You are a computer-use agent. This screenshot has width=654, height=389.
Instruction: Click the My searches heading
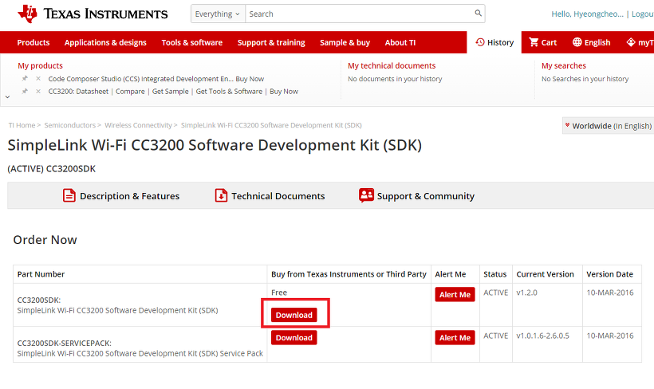tap(564, 65)
